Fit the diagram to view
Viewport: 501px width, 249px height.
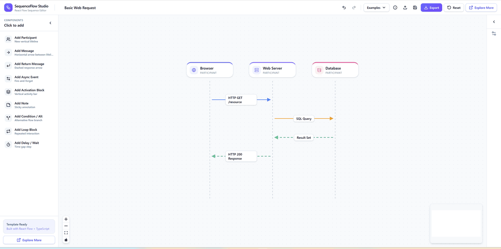(66, 233)
